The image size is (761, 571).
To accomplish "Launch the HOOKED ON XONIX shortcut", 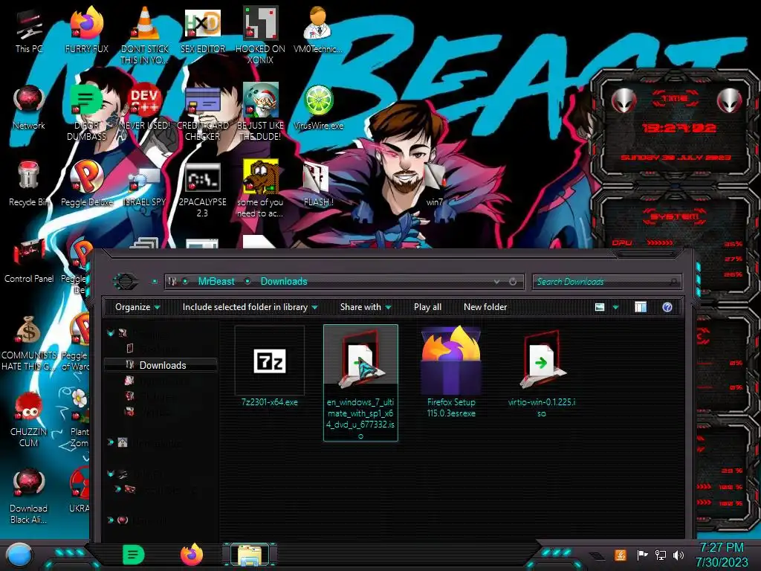I will click(261, 34).
